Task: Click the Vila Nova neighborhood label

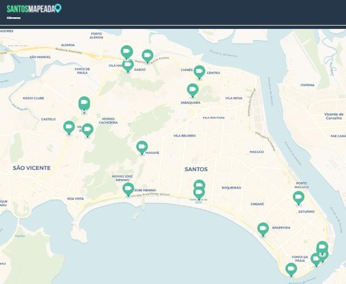Action: pos(234,98)
